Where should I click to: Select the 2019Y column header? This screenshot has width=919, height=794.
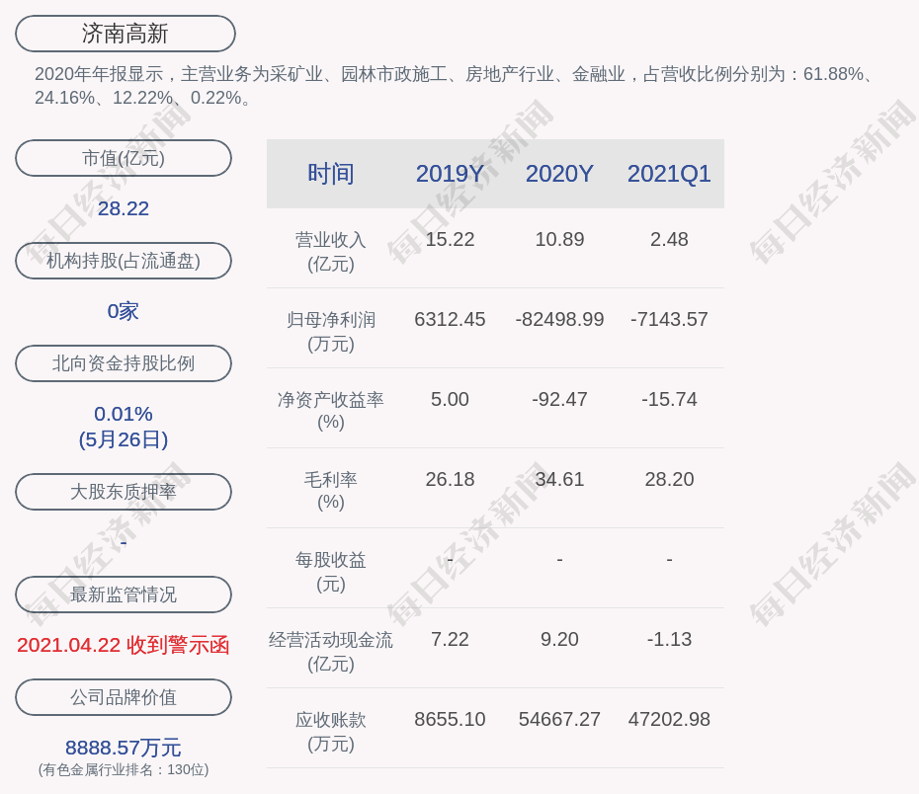coord(450,174)
